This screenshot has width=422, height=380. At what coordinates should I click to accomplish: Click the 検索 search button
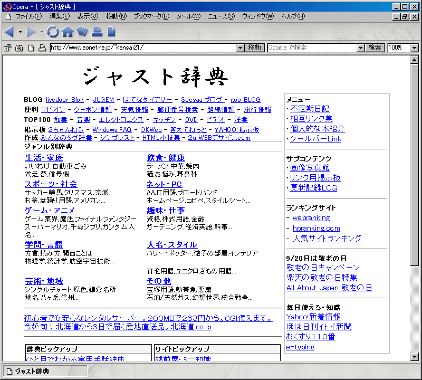(375, 47)
